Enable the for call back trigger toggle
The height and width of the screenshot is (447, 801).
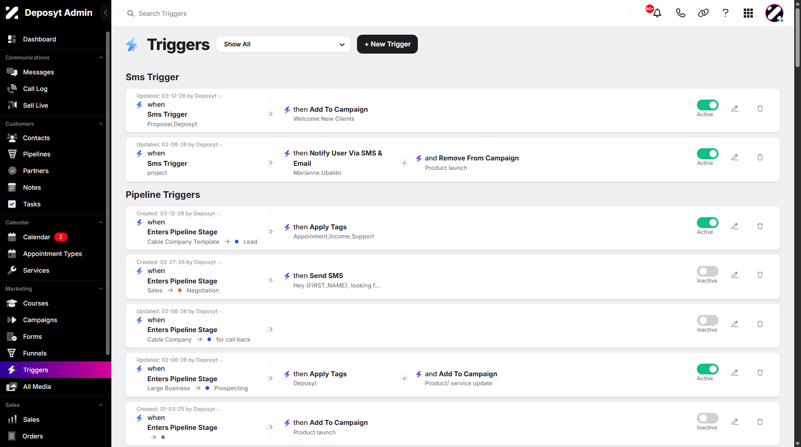coord(707,320)
